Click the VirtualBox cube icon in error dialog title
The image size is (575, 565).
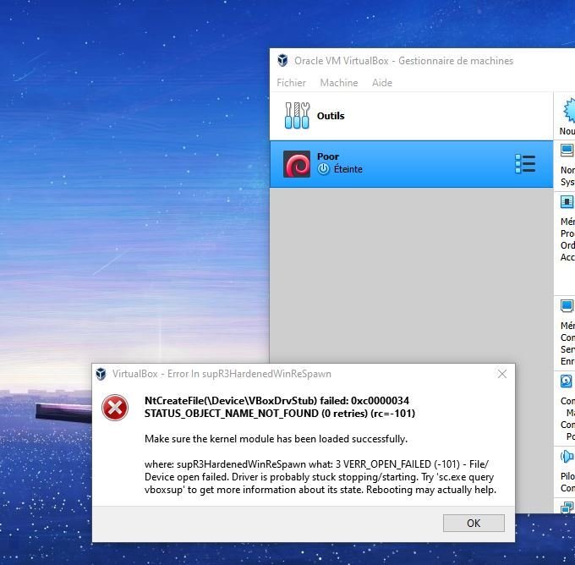[x=101, y=374]
